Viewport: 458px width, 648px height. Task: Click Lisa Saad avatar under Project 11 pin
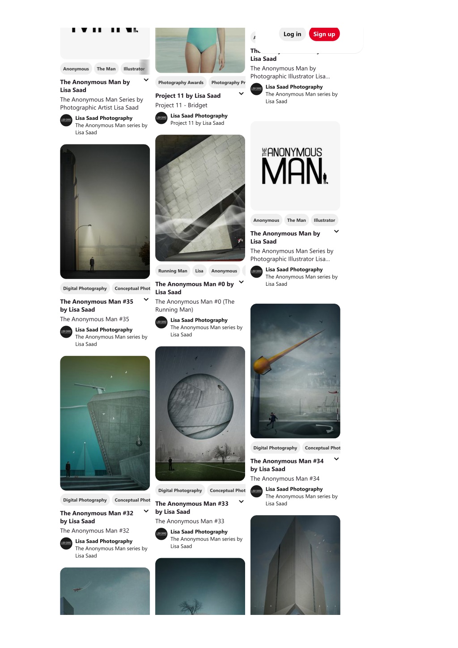click(x=161, y=118)
